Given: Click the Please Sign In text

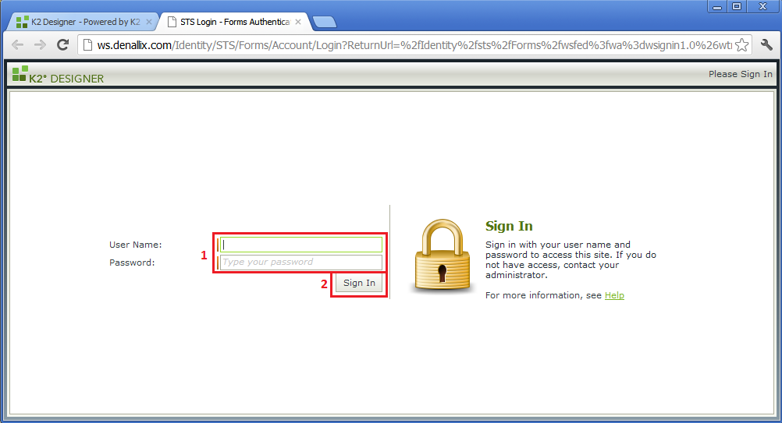Looking at the screenshot, I should [x=740, y=74].
